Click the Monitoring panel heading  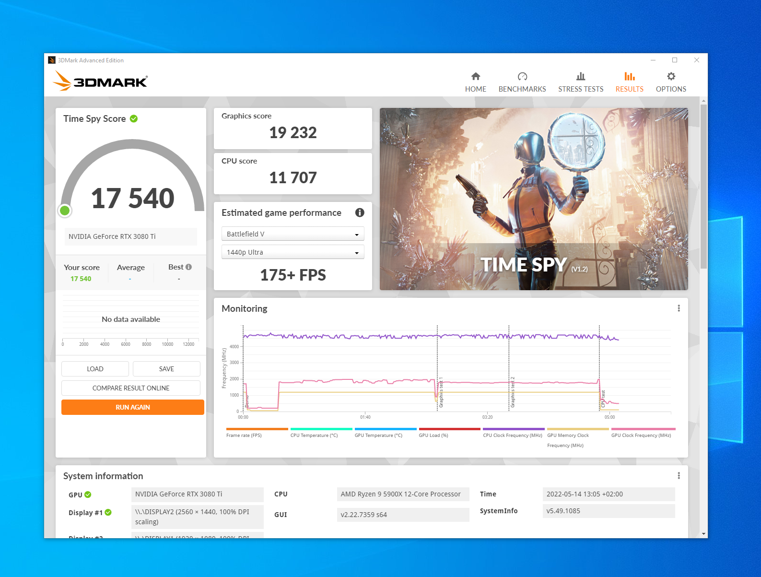[x=245, y=308]
